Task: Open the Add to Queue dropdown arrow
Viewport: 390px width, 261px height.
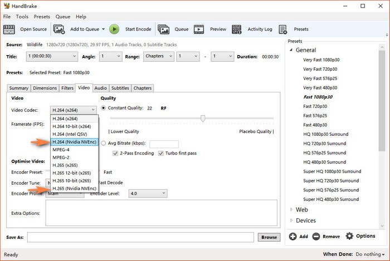Action: tap(103, 29)
